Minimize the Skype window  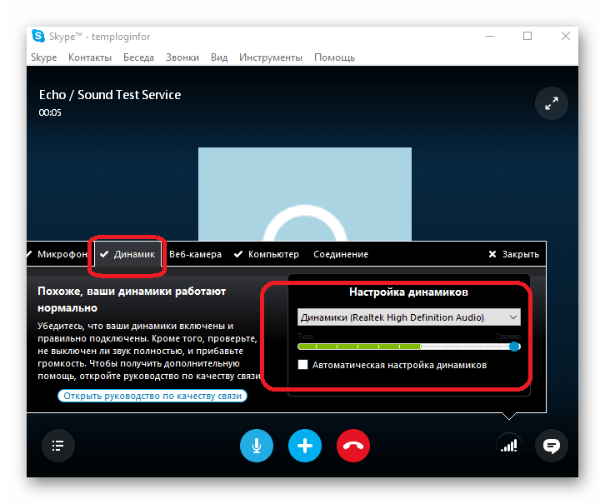tap(490, 37)
